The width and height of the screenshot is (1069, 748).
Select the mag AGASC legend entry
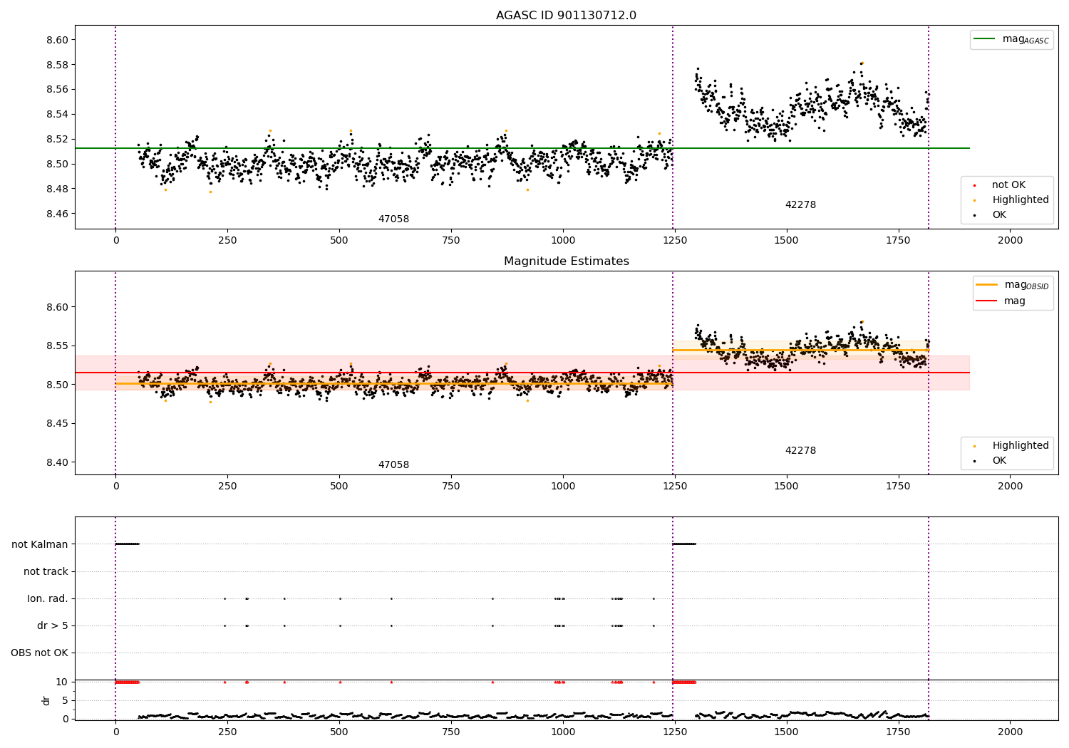point(1011,40)
